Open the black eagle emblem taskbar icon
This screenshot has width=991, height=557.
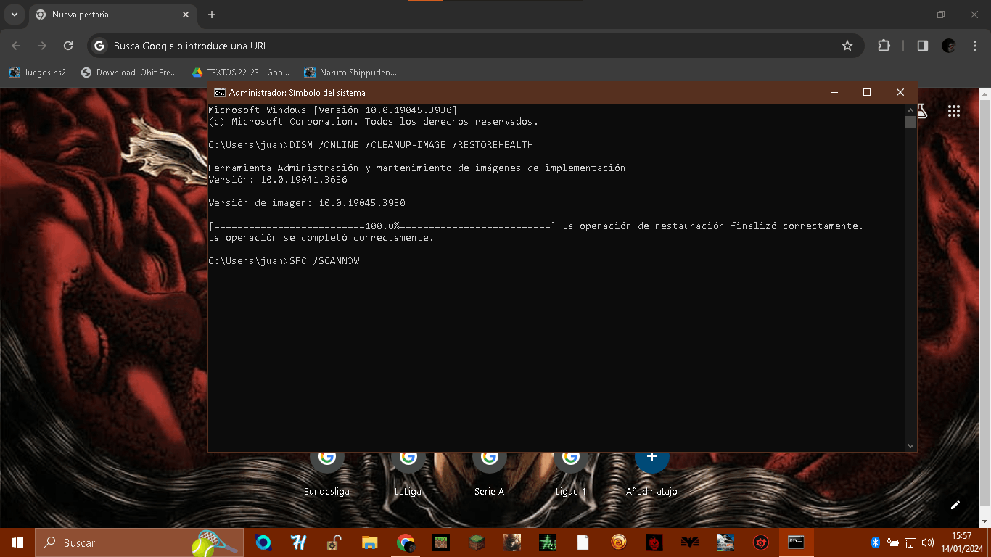pos(690,542)
